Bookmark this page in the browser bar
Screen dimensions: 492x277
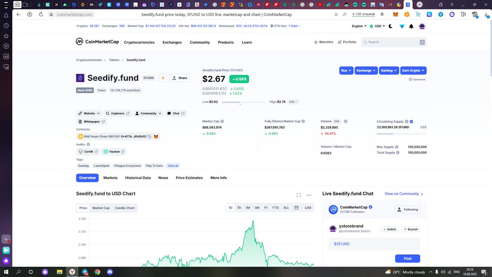coord(382,14)
